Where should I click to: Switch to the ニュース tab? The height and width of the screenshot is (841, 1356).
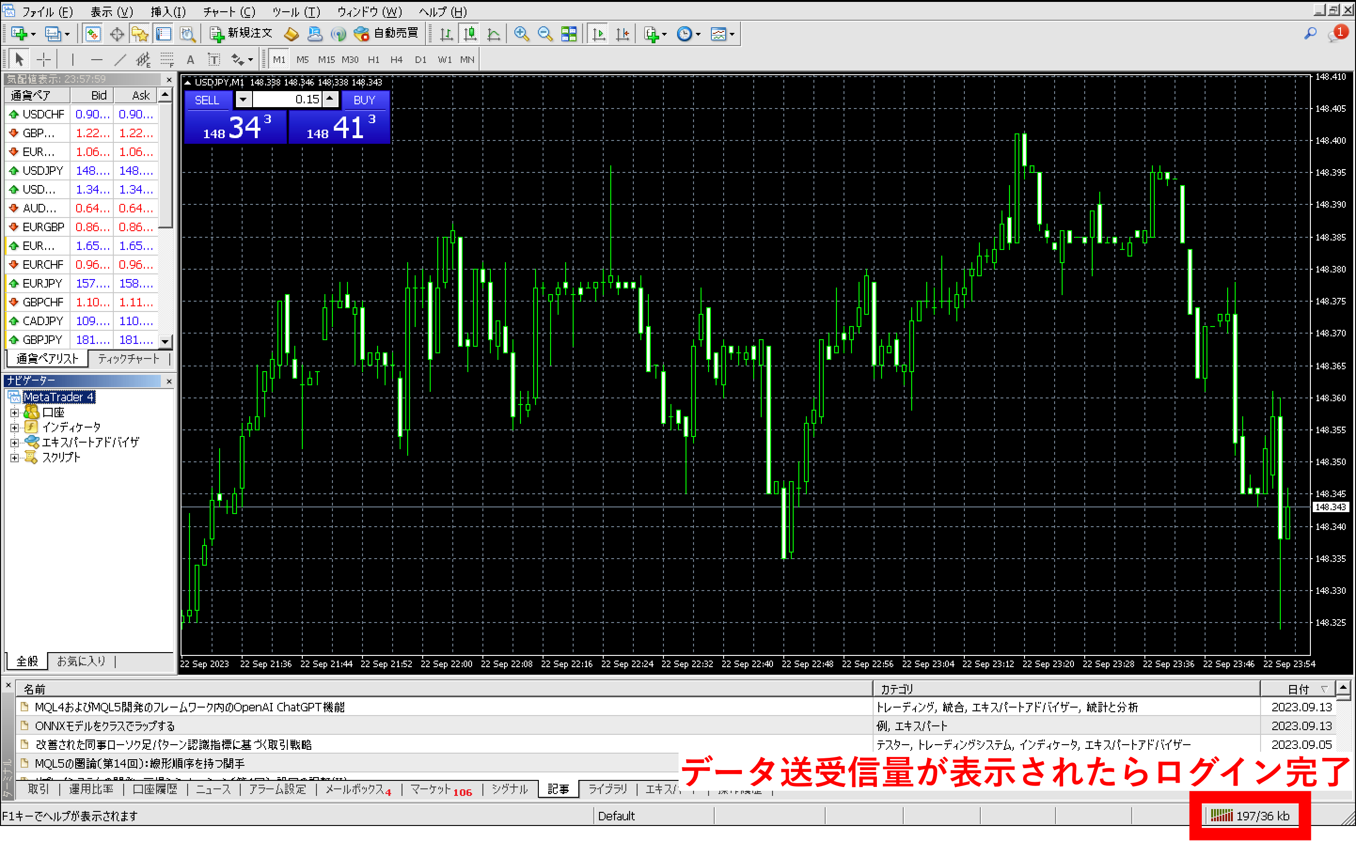tap(212, 789)
